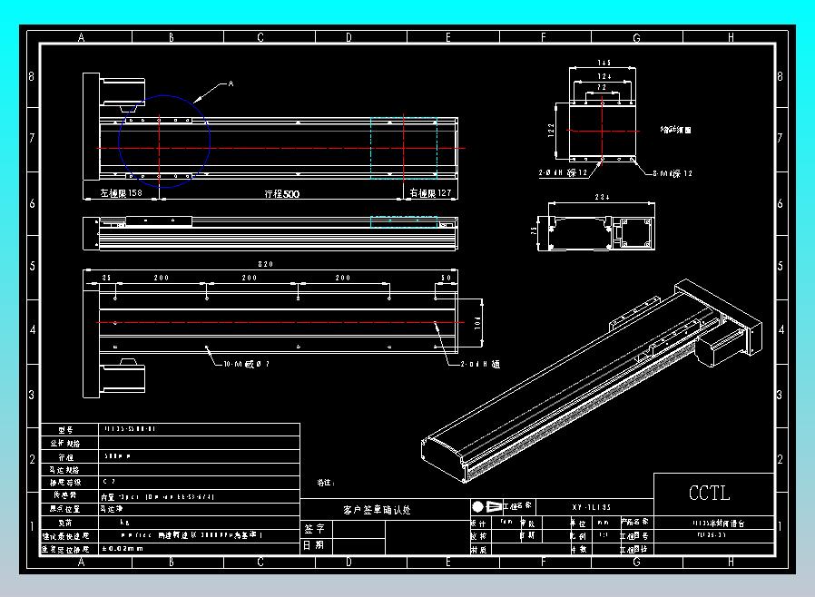Click the 75 height dimension on end view
Screen dimensions: 815x597
click(x=534, y=230)
